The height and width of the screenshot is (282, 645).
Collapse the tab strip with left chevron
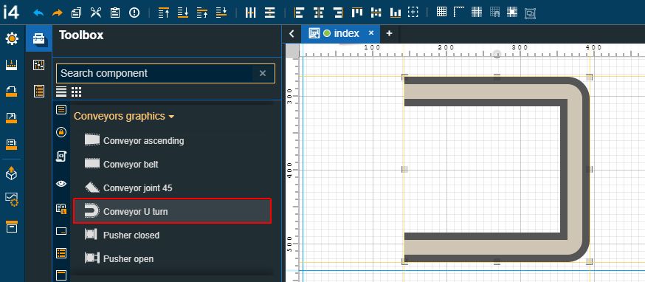[x=292, y=34]
